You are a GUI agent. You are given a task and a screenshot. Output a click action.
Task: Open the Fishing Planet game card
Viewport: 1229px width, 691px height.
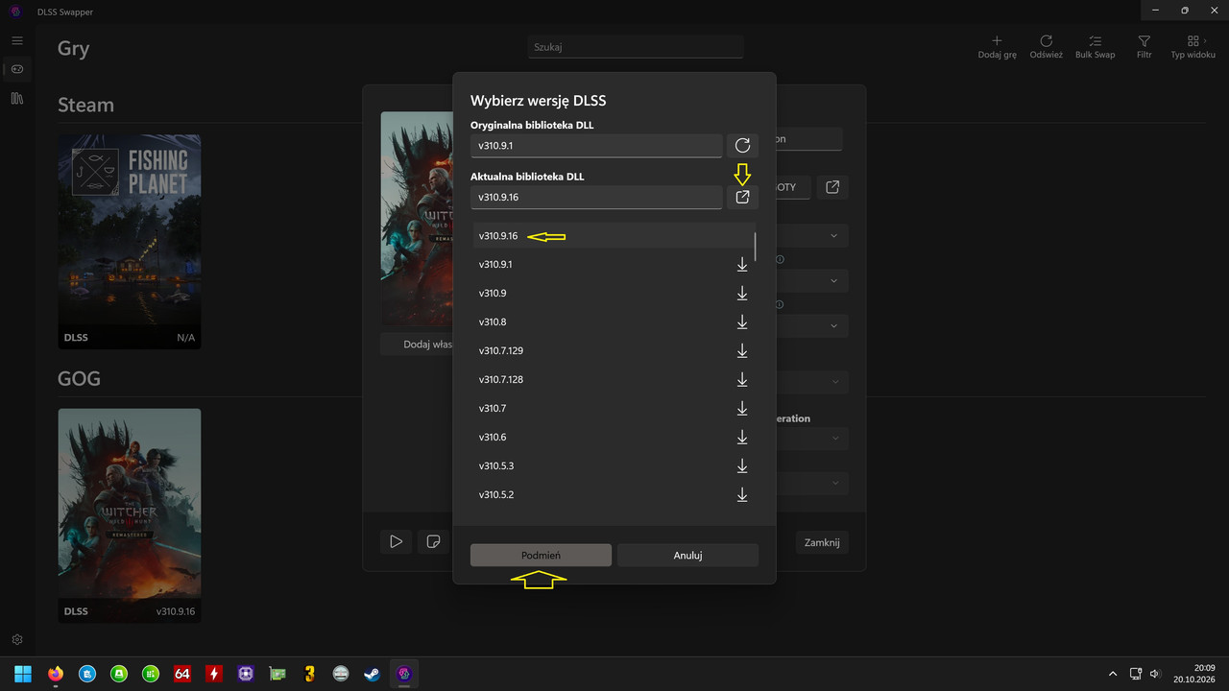coord(130,241)
